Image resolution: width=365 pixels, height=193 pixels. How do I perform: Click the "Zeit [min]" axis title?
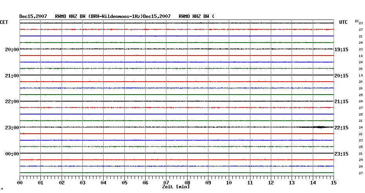(x=176, y=187)
